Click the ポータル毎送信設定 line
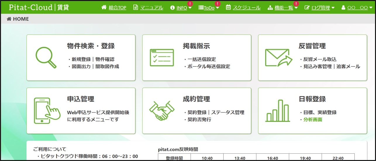 pos(207,66)
